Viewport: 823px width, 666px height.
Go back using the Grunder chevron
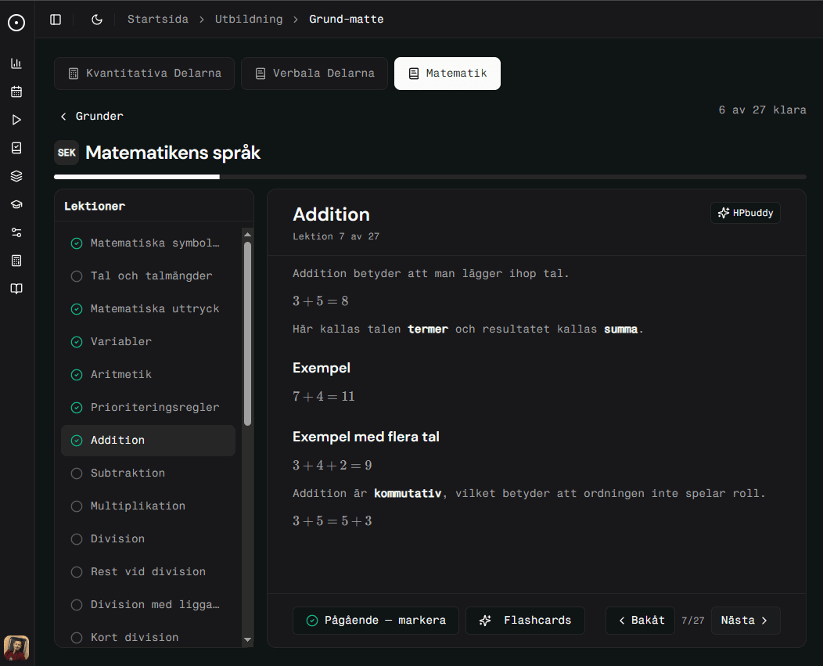[63, 117]
